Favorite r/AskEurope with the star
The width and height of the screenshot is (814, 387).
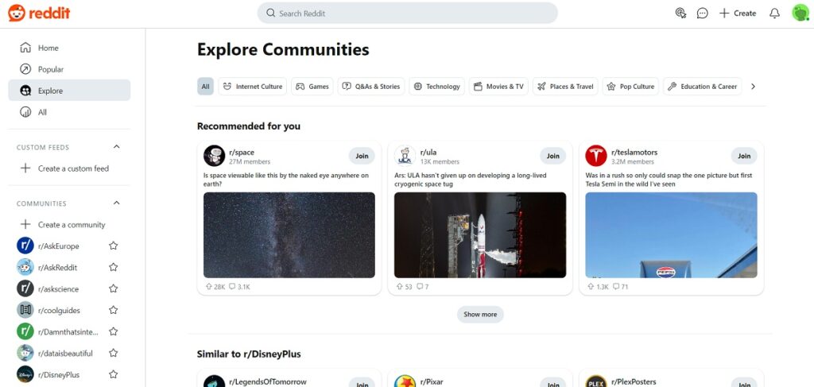coord(113,246)
